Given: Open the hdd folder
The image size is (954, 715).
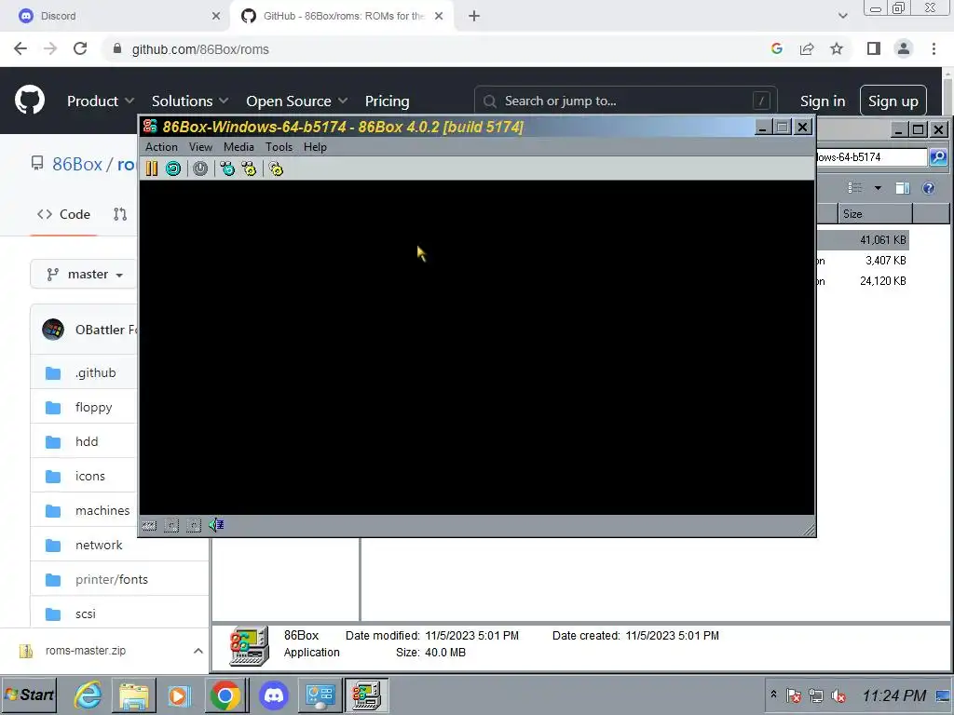Looking at the screenshot, I should 87,441.
